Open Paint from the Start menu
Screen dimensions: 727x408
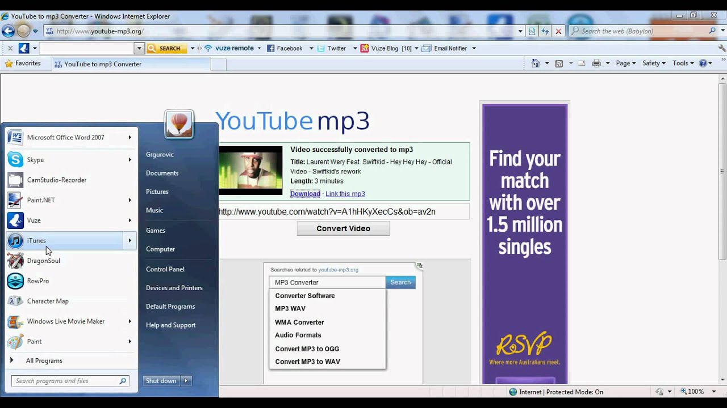71,342
